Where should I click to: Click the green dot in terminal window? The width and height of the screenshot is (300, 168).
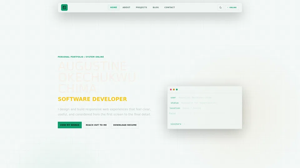click(177, 90)
